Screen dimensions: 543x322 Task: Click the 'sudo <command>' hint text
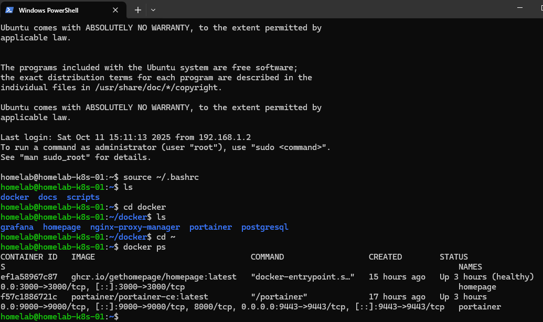[x=288, y=147]
